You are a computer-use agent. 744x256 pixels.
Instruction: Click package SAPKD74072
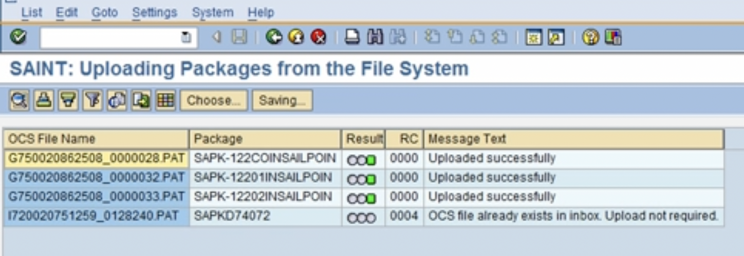pyautogui.click(x=266, y=217)
